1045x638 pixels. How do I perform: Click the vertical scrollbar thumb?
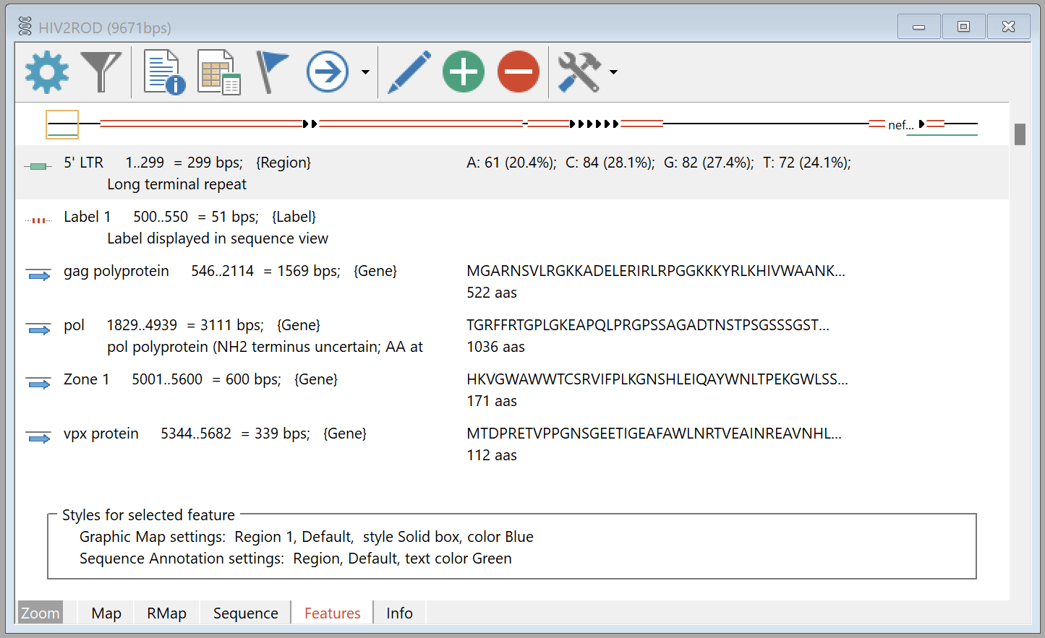click(1020, 134)
